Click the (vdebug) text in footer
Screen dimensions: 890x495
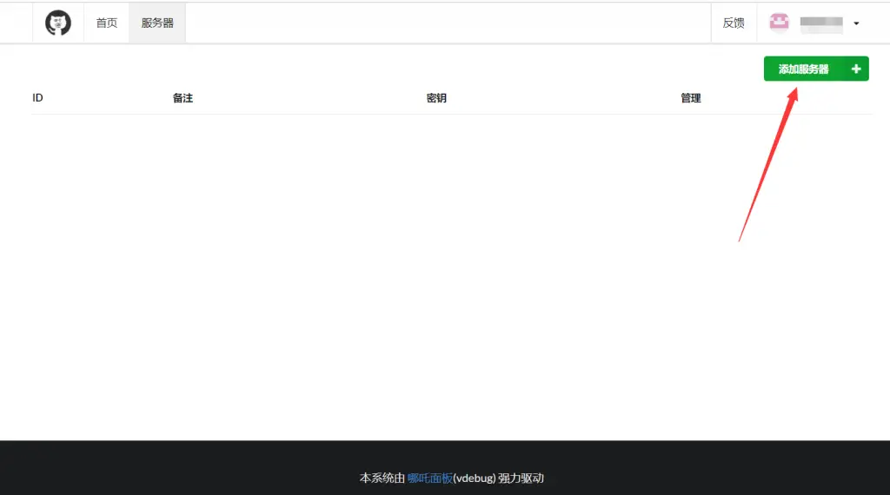[474, 478]
